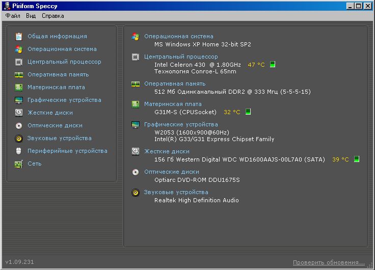Click the Проверить обновления link
The image size is (375, 270).
pos(329,262)
